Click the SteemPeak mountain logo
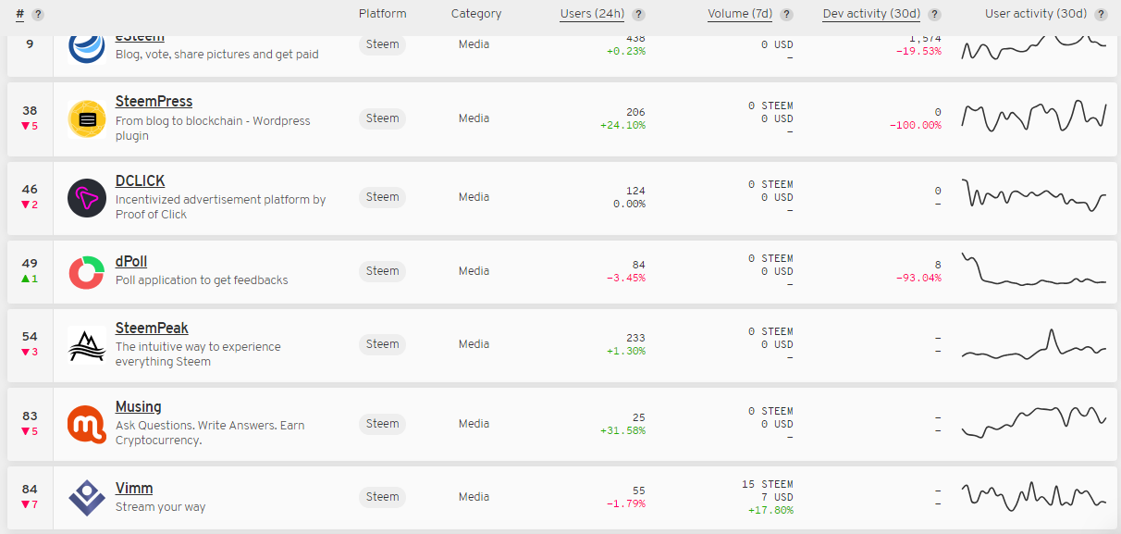The width and height of the screenshot is (1121, 534). [x=87, y=345]
